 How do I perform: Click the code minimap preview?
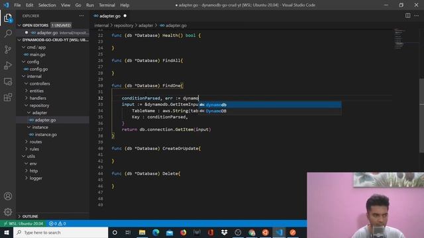(x=399, y=39)
